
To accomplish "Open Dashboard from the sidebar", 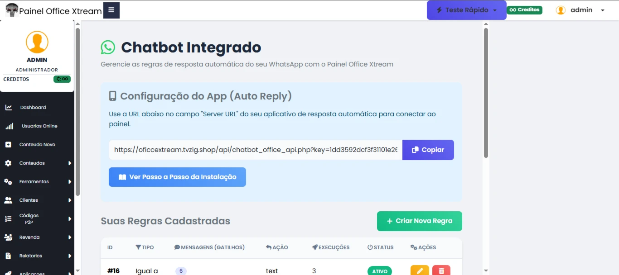I will [33, 107].
